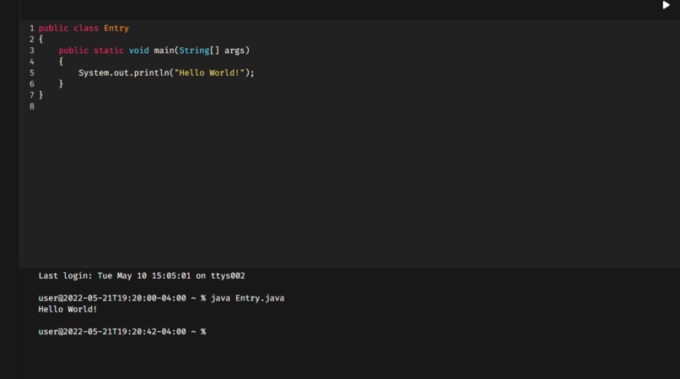The image size is (680, 379).
Task: Click the 'static' keyword
Action: tap(109, 51)
